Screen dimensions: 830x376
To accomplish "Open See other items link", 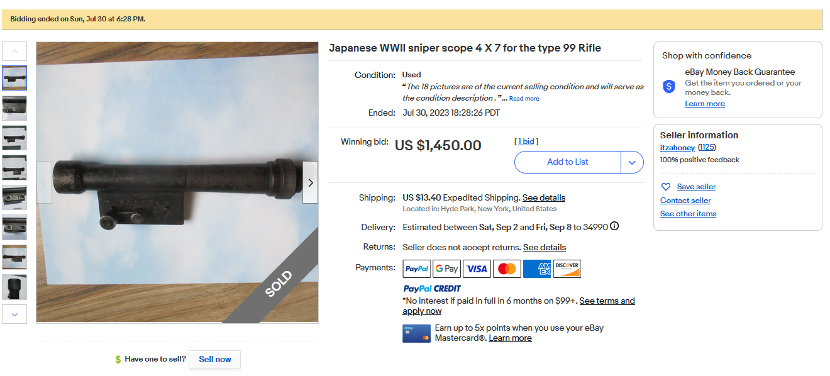I will pos(688,214).
